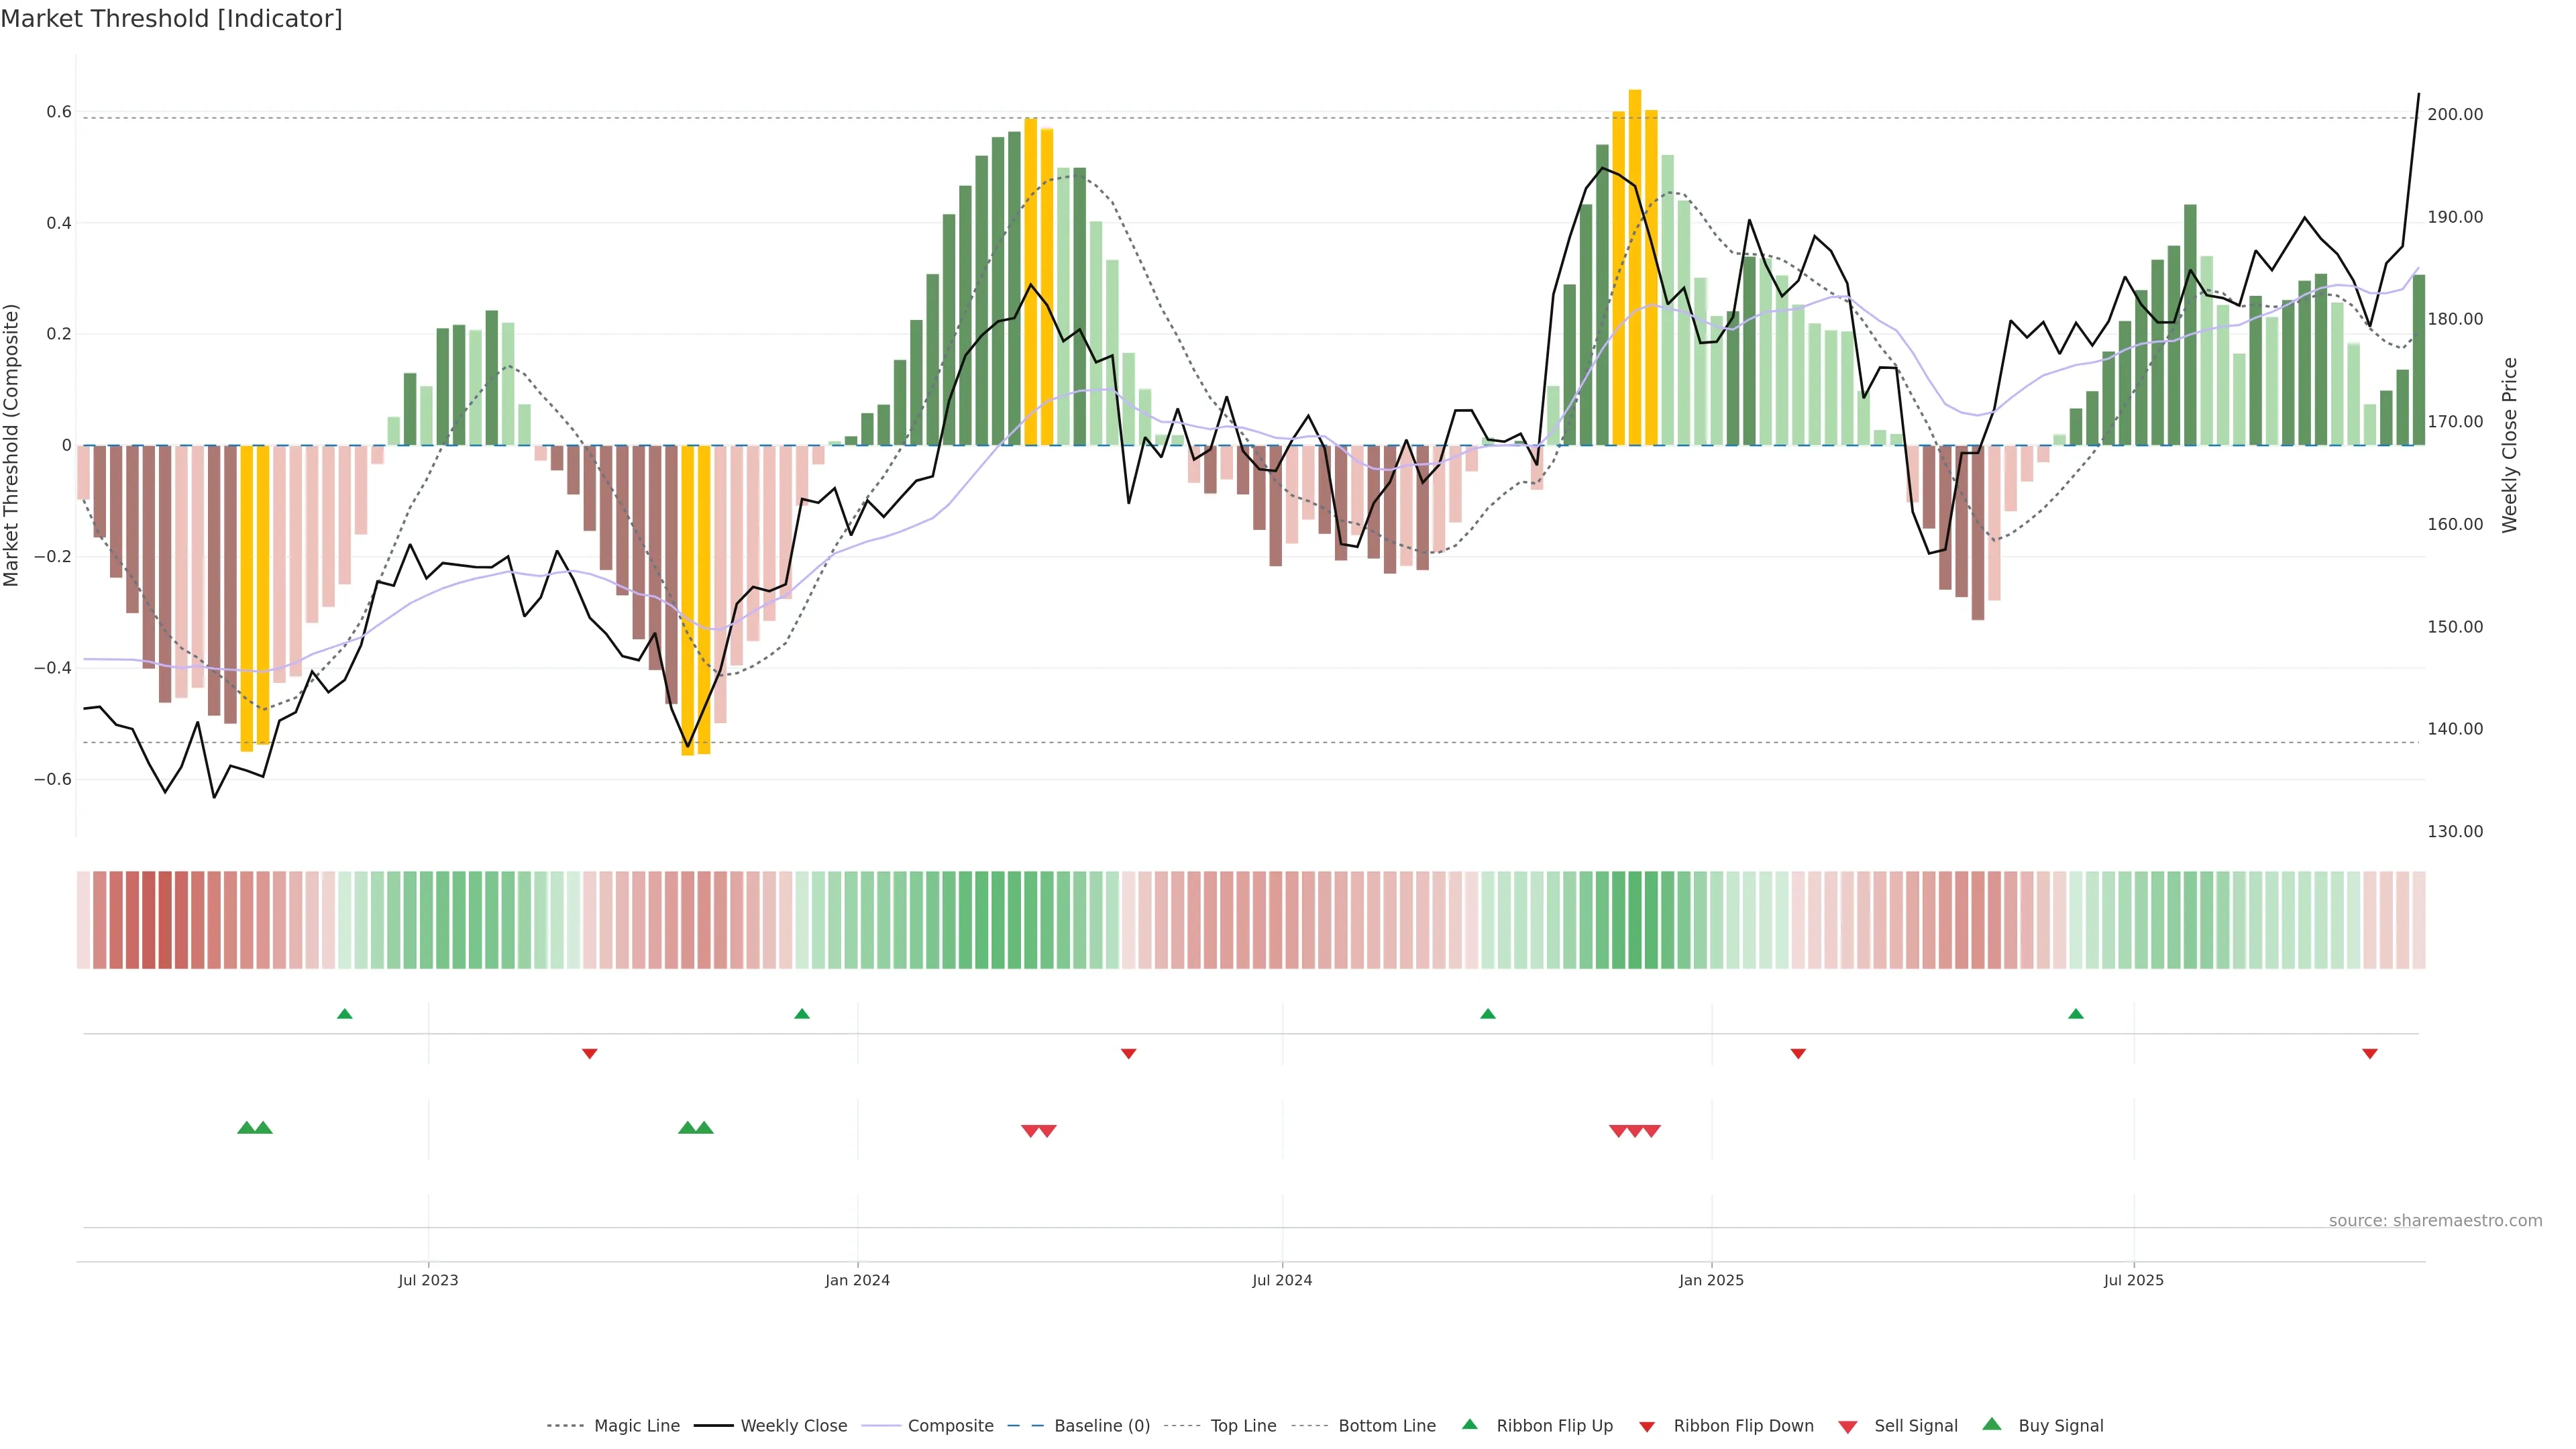Click the Ribbon Flip Down legend triangle icon
Image resolution: width=2576 pixels, height=1449 pixels.
(x=1647, y=1427)
